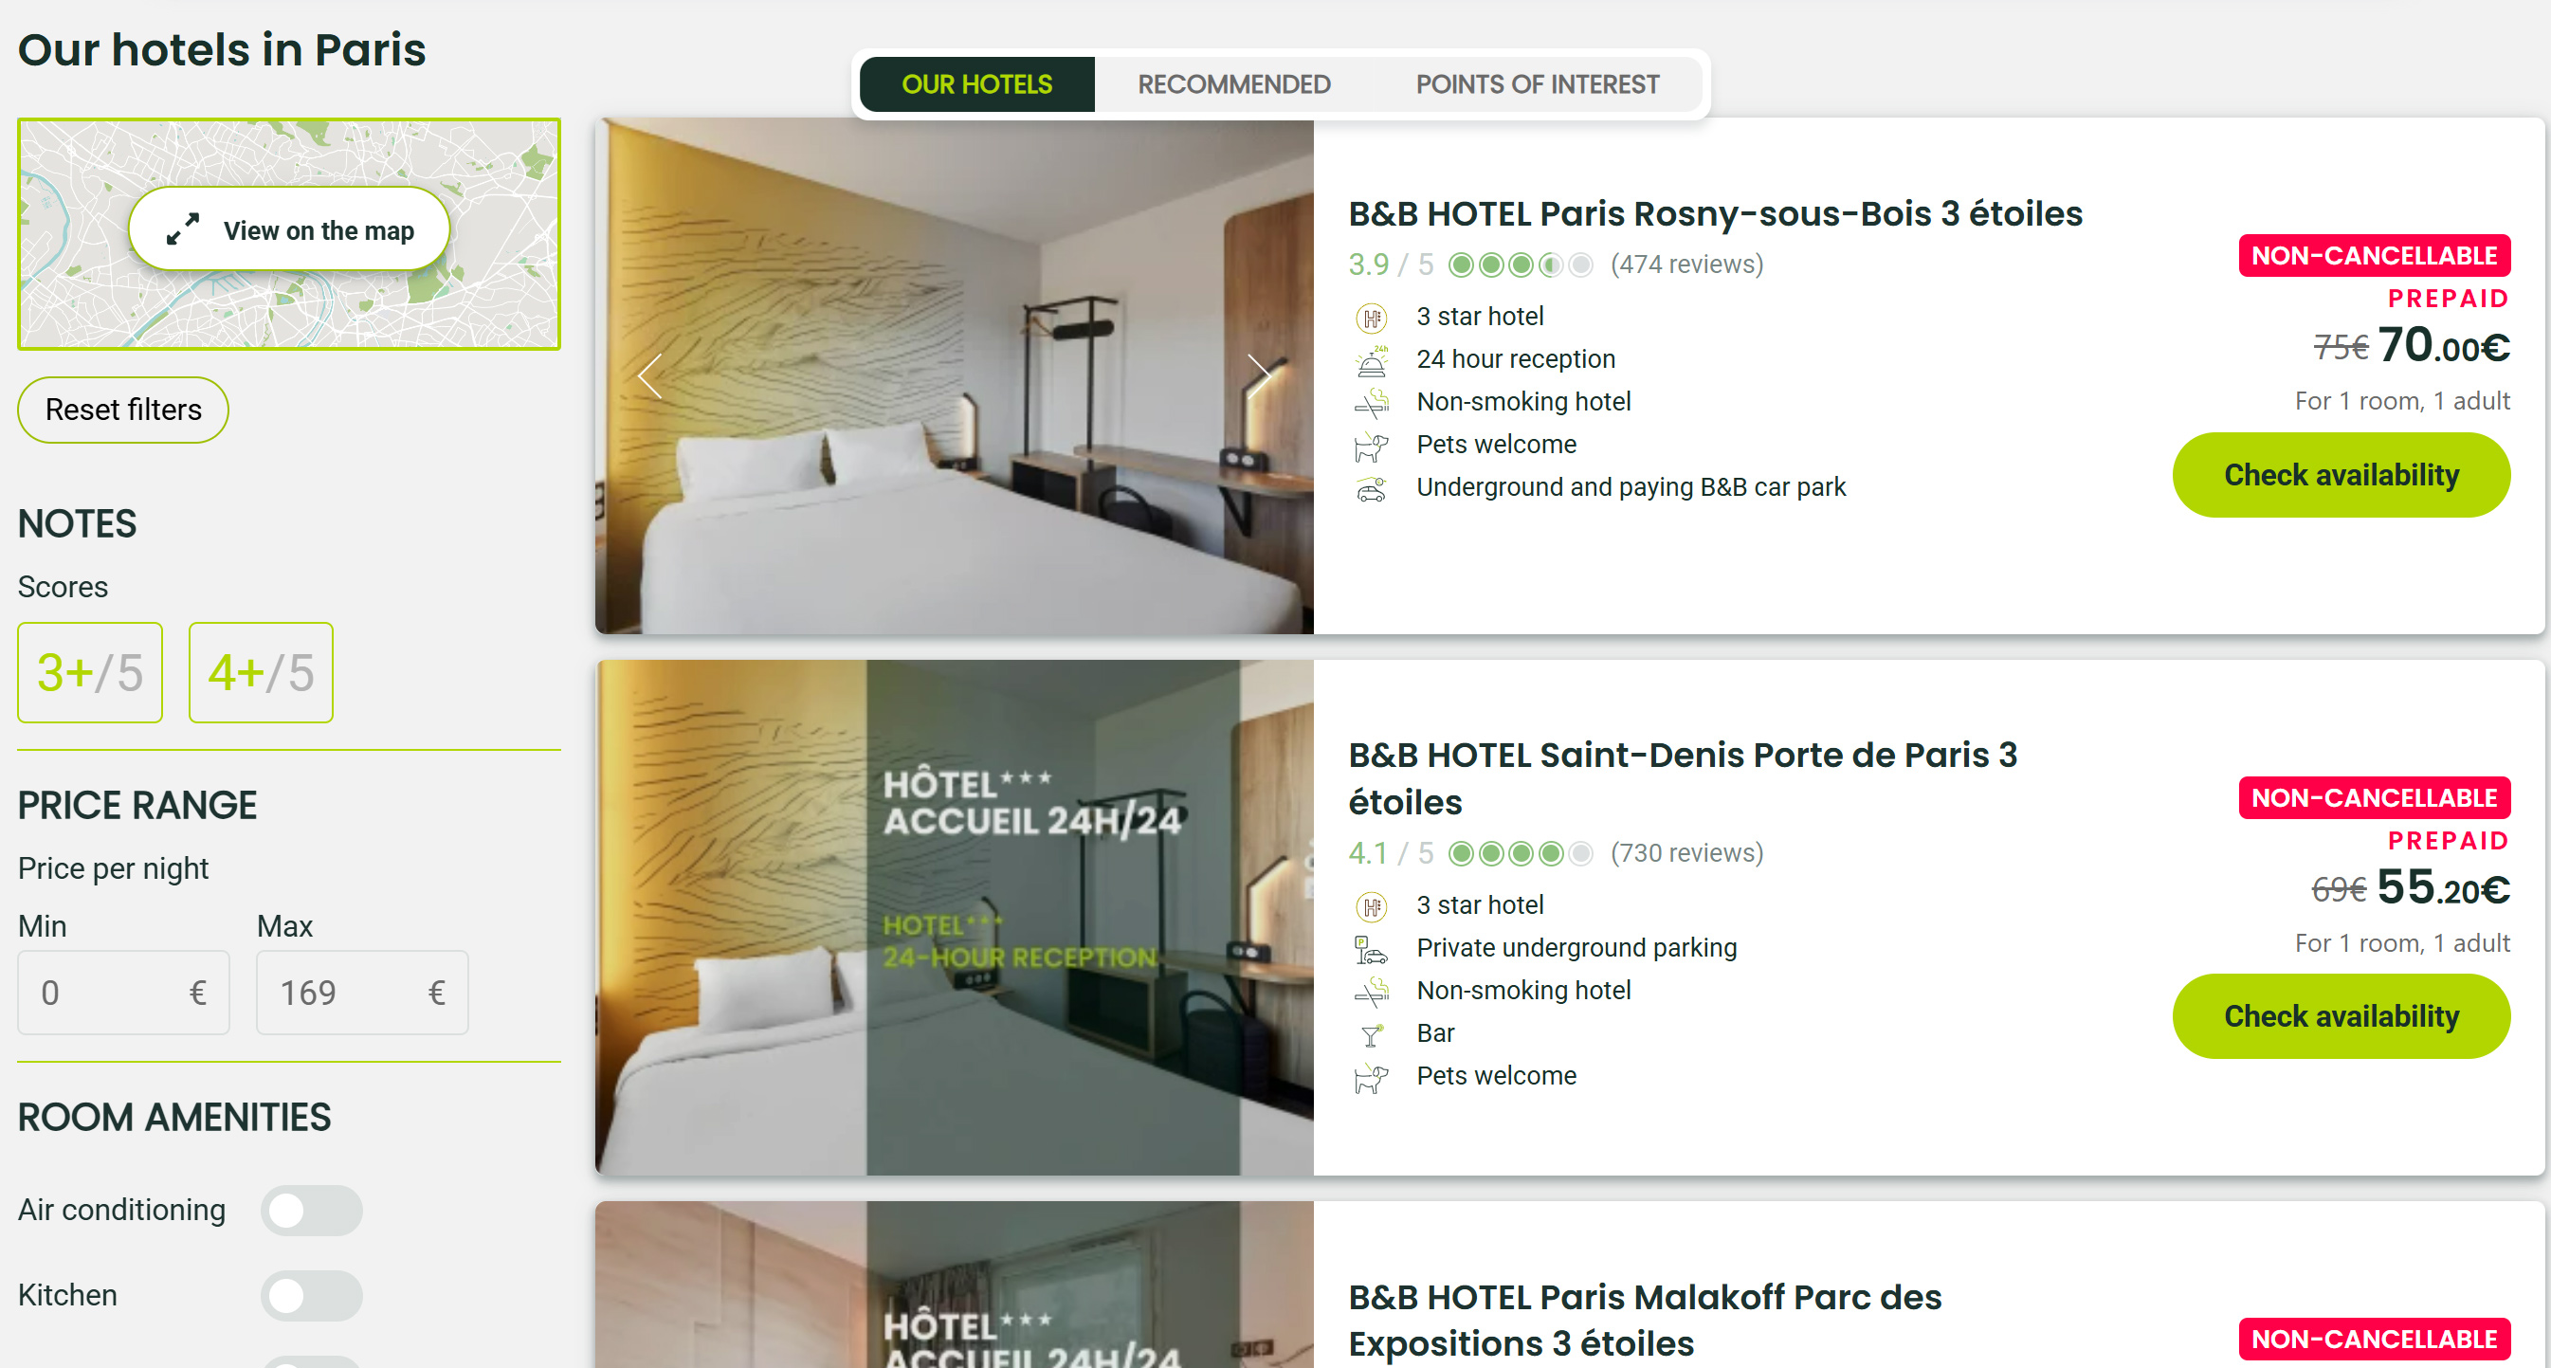The width and height of the screenshot is (2551, 1368).
Task: Click the Reset filters button
Action: [123, 410]
